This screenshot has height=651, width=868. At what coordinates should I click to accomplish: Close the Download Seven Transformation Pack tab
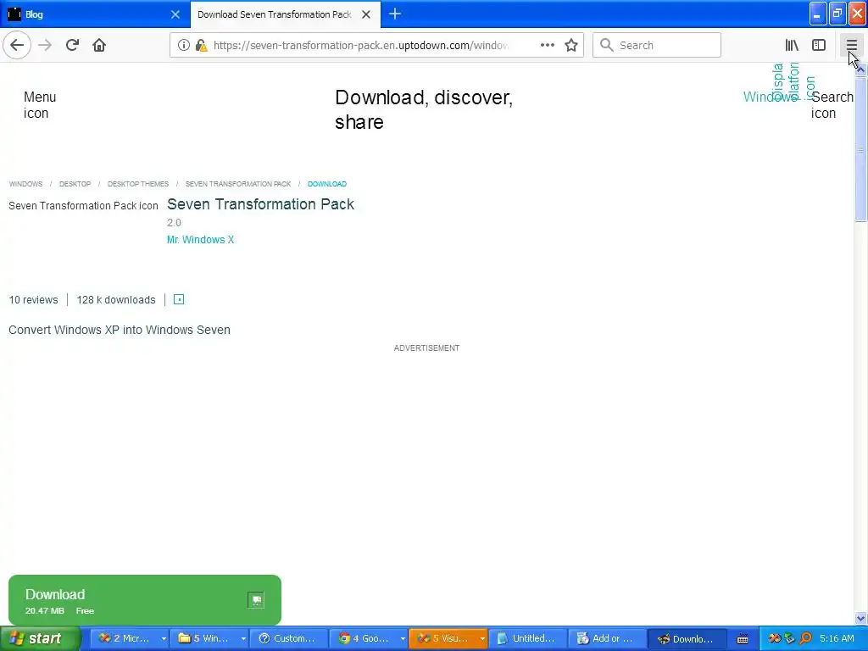(366, 14)
